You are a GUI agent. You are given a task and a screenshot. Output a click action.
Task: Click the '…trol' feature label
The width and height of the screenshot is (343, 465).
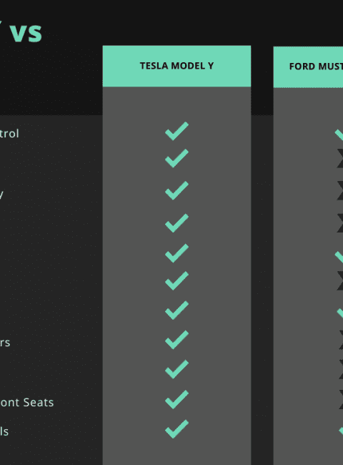[x=9, y=134]
